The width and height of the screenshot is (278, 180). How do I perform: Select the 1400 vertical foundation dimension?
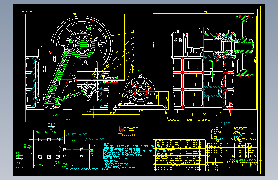click(x=25, y=147)
